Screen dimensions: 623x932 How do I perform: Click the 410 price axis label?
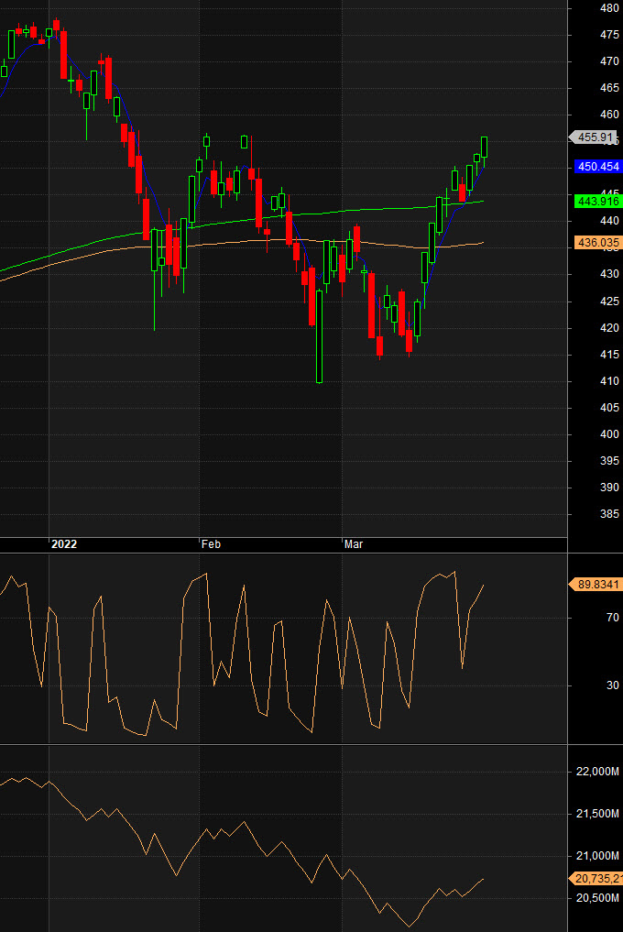[609, 381]
